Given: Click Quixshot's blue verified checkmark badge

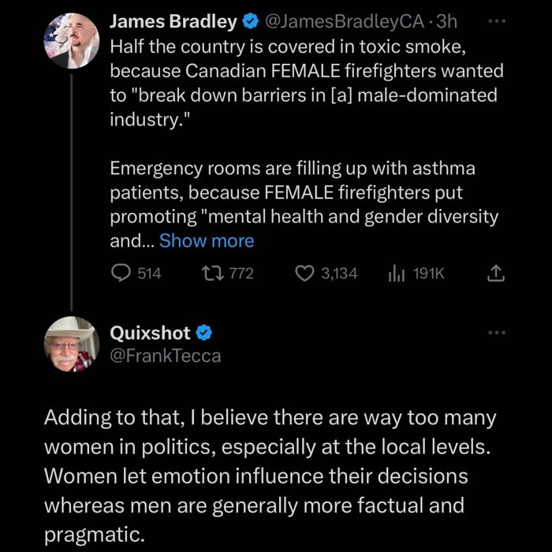Looking at the screenshot, I should [x=203, y=333].
